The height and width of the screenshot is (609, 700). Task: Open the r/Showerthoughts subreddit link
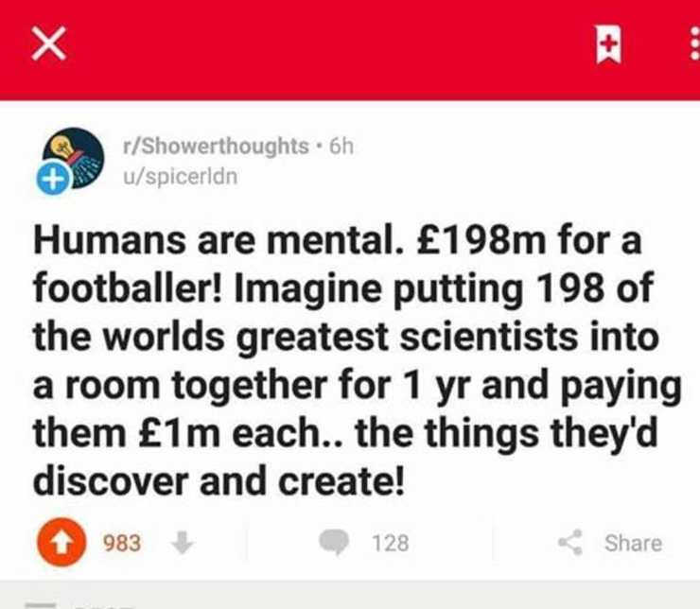[216, 146]
